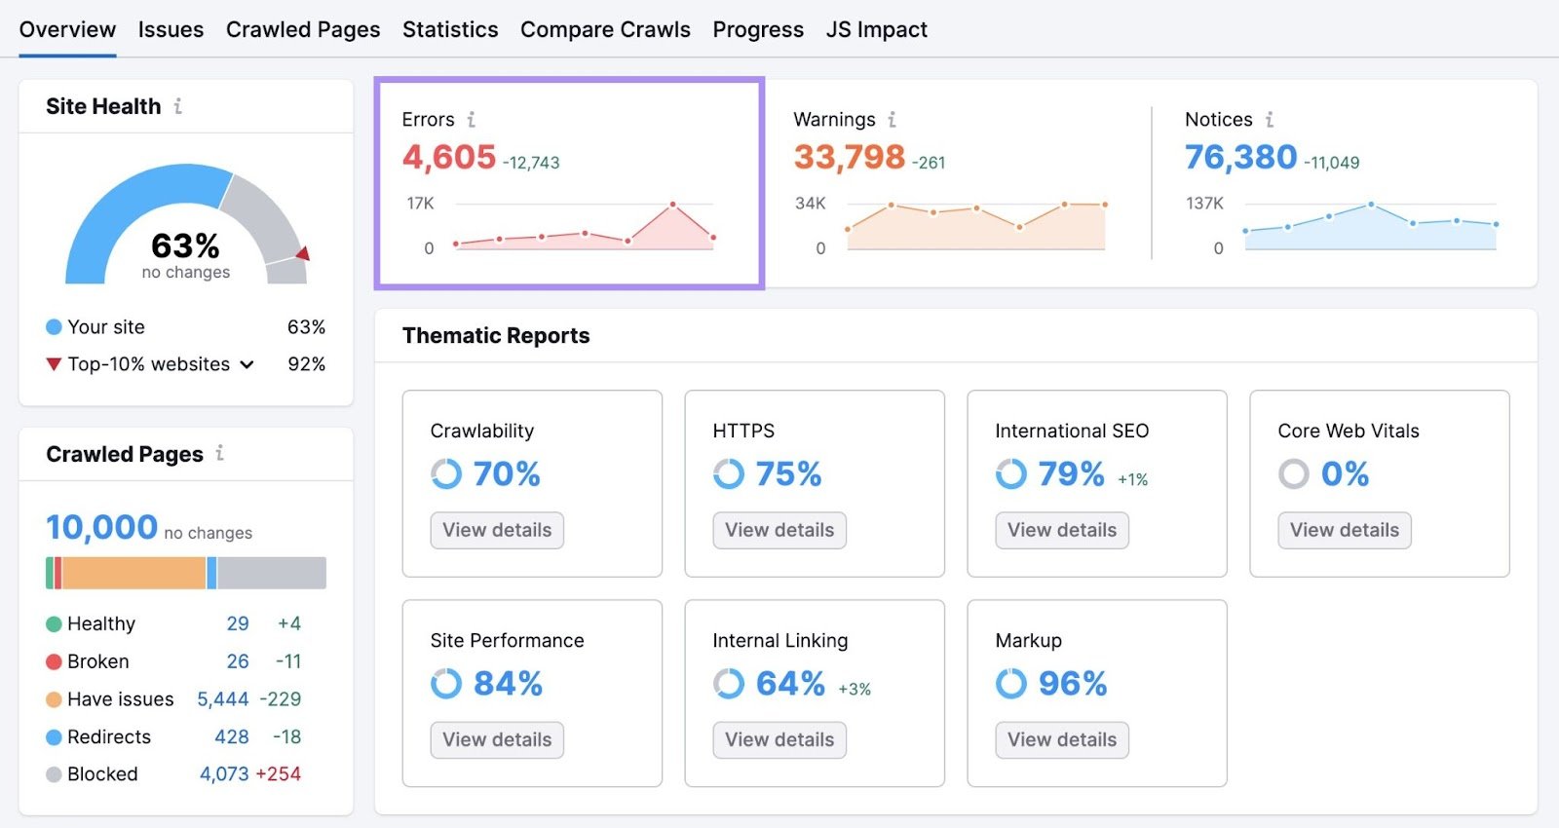The width and height of the screenshot is (1559, 828).
Task: View details for Crawlability report
Action: click(497, 530)
